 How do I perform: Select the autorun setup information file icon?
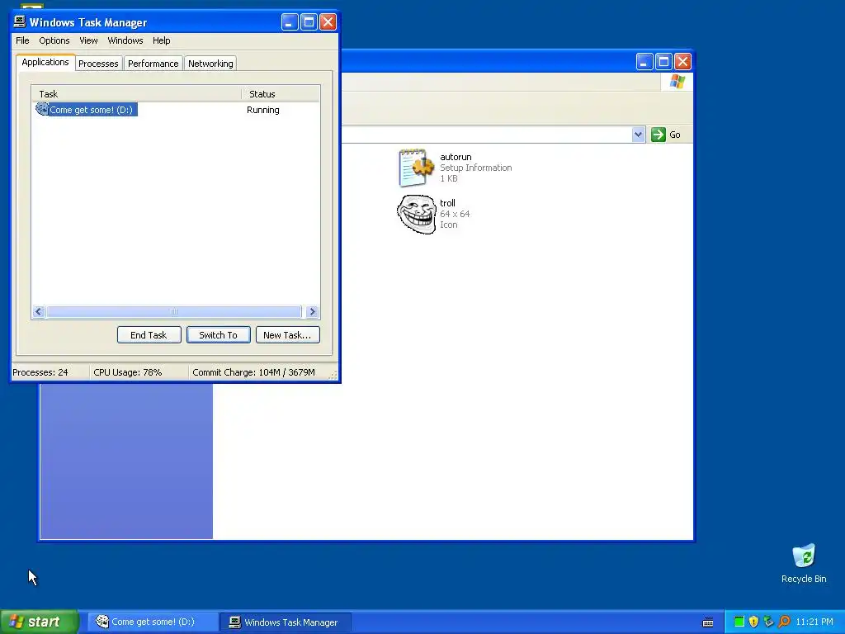tap(416, 168)
